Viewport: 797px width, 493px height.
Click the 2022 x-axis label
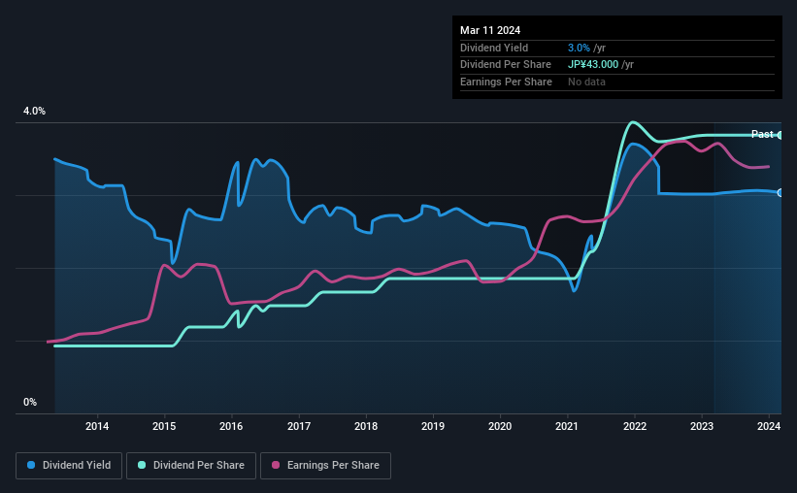[635, 426]
